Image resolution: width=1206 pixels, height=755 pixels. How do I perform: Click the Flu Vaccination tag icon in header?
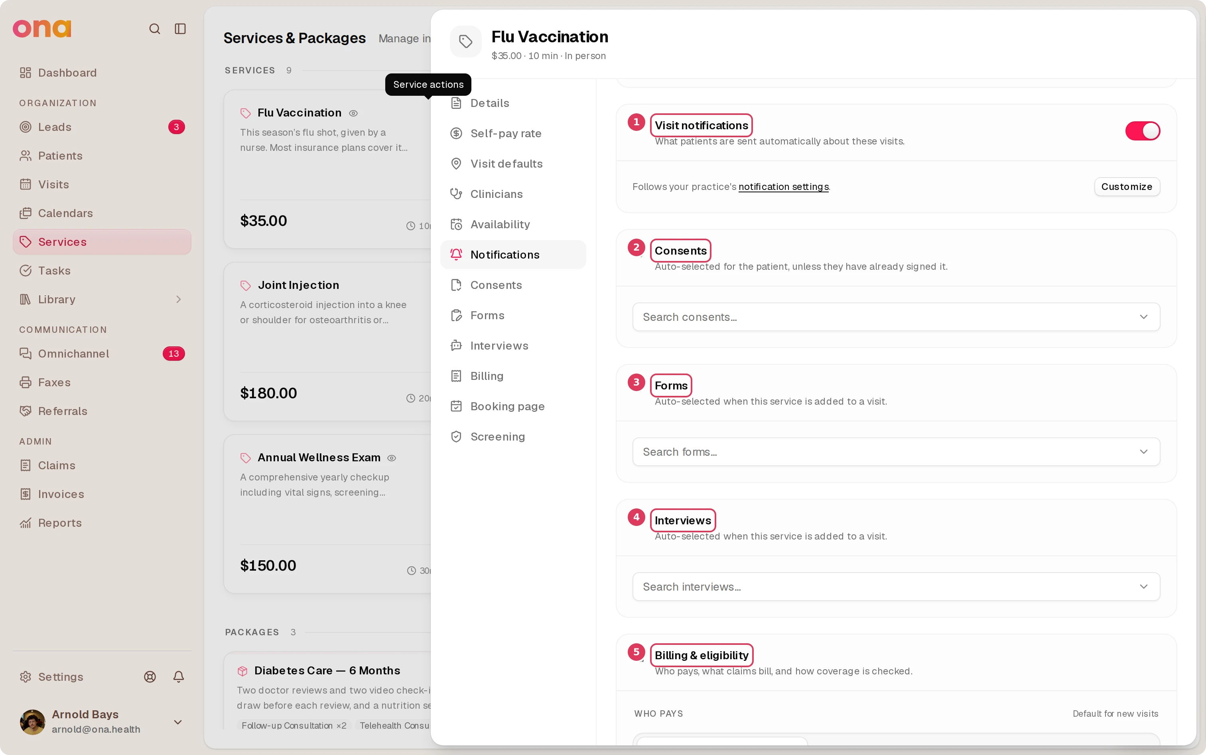(x=465, y=42)
